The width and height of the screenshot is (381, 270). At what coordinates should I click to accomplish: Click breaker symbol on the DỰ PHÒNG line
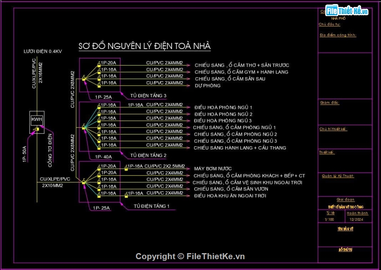(x=99, y=86)
